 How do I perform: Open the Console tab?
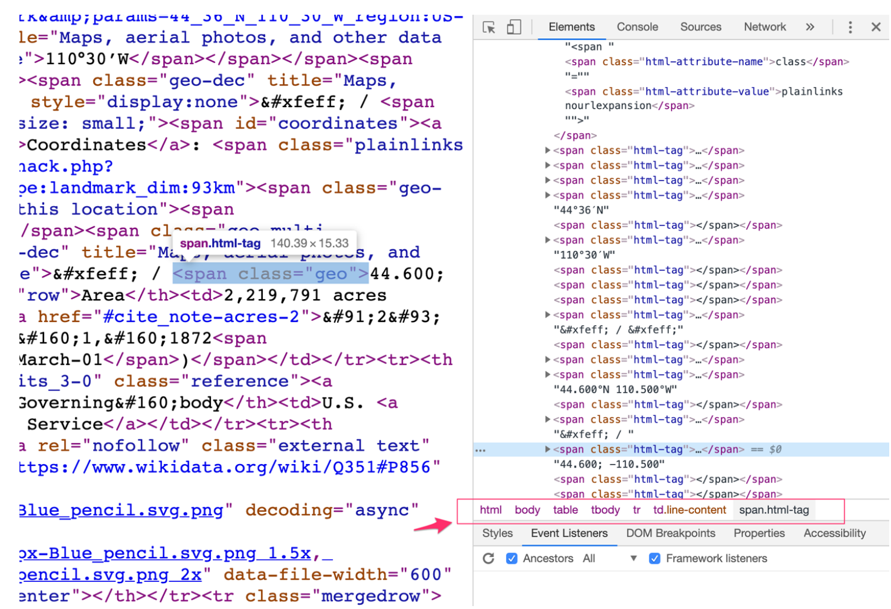coord(638,27)
